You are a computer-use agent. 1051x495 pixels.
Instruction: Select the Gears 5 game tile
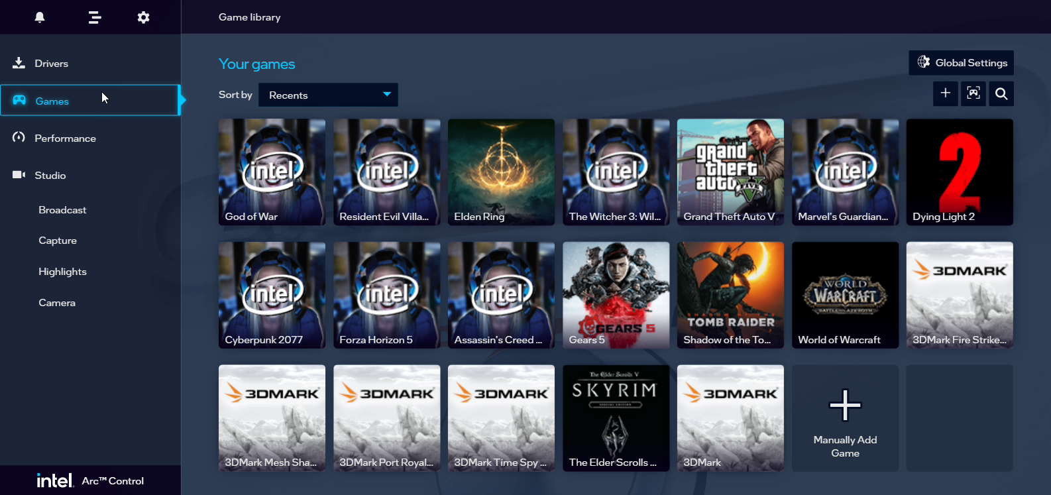click(616, 295)
